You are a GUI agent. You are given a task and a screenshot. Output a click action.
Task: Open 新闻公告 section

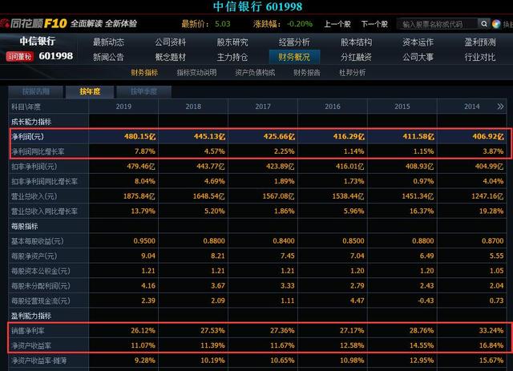108,57
